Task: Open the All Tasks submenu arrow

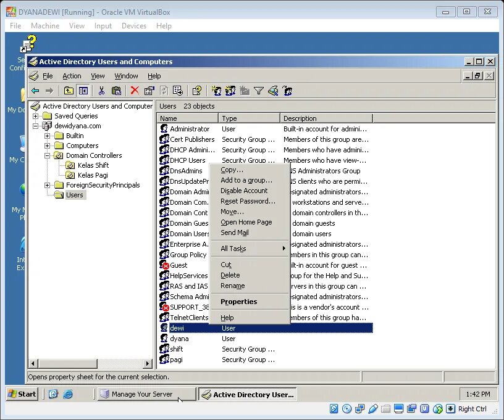Action: 283,249
